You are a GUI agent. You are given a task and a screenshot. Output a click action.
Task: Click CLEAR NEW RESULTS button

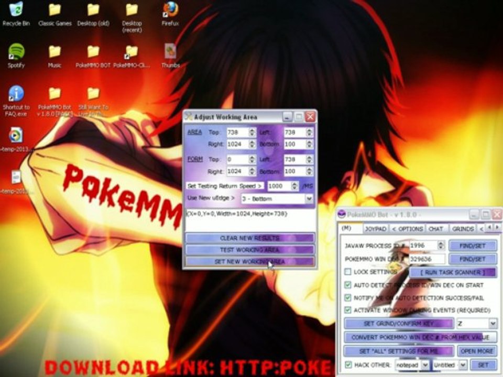tap(250, 238)
